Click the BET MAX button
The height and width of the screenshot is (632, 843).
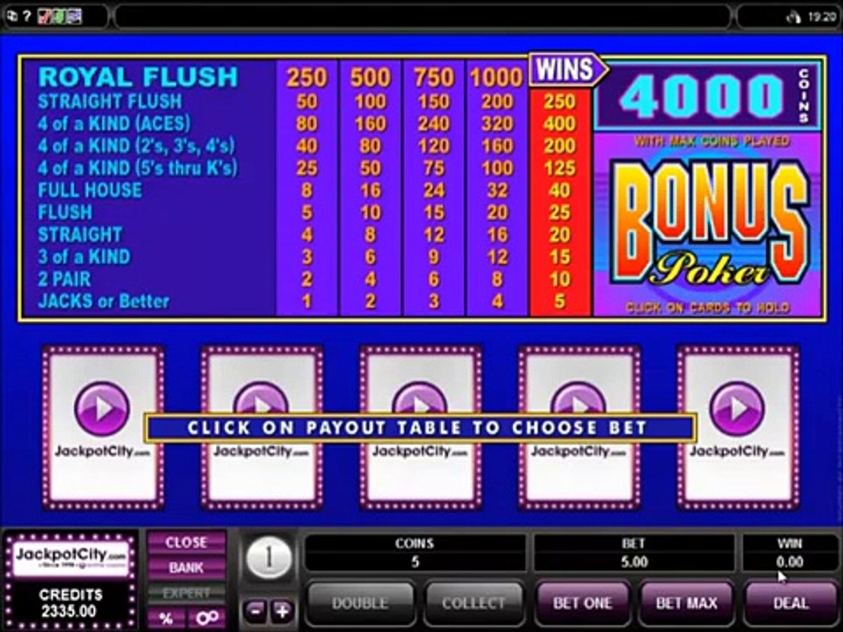pos(687,603)
